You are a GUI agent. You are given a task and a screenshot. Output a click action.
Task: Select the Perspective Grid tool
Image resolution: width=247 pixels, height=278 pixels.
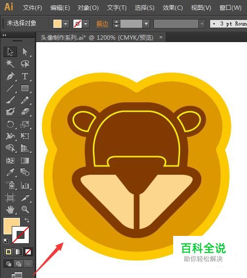25,148
